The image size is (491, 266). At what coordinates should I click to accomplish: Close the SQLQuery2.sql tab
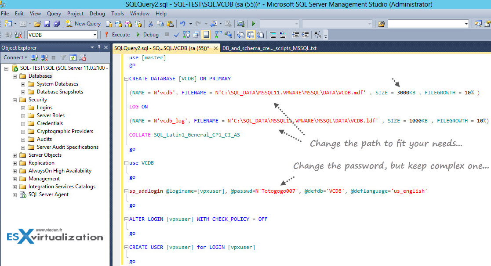point(215,48)
